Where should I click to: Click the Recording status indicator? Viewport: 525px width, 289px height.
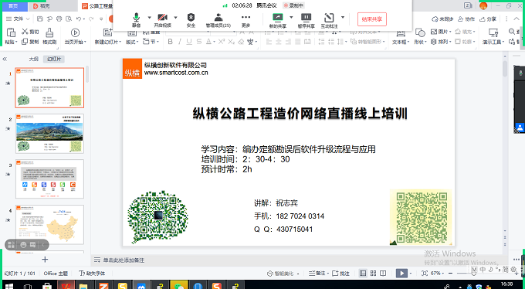tap(293, 5)
